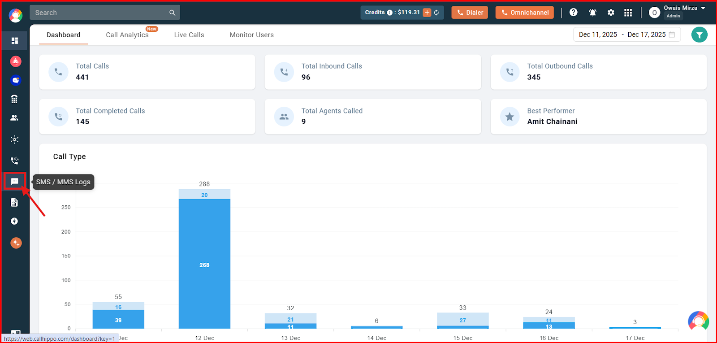Click the CallHippo logo icon

(x=15, y=16)
